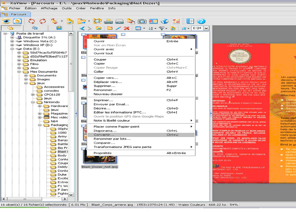The height and width of the screenshot is (212, 296).
Task: Click folder tree scrollbar down arrow
Action: [x=71, y=195]
